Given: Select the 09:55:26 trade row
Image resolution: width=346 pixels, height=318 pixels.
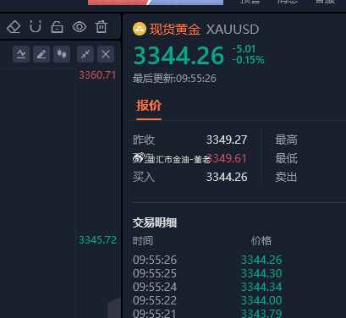Looking at the screenshot, I should click(x=207, y=260).
